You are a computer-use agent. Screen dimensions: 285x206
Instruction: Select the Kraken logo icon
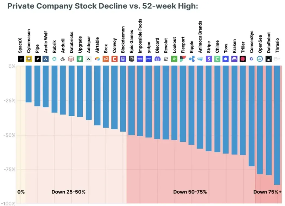point(234,59)
